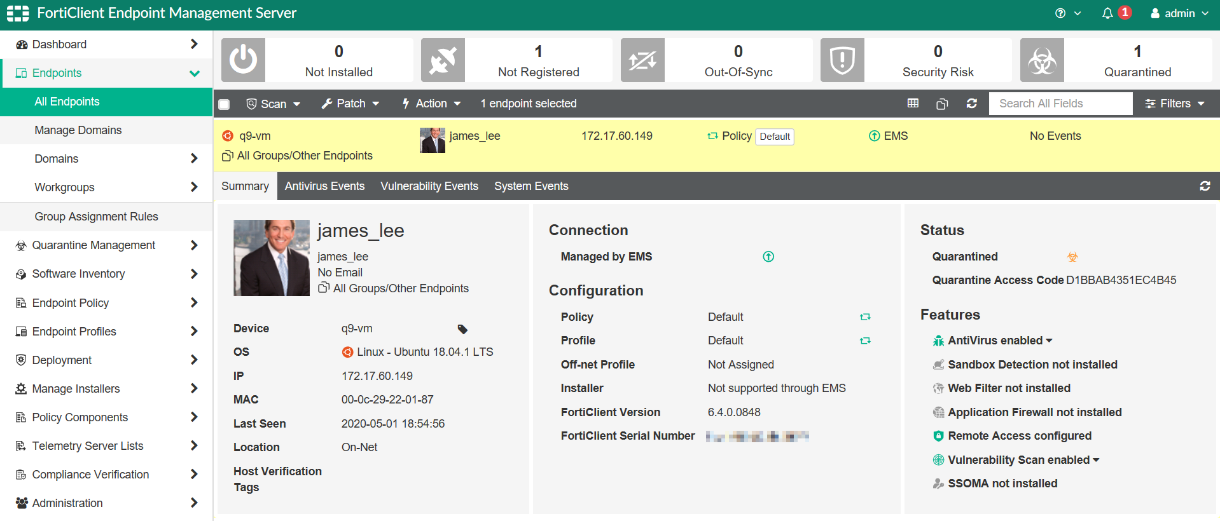Click the sync icon beside Policy Default
This screenshot has width=1220, height=521.
point(865,317)
